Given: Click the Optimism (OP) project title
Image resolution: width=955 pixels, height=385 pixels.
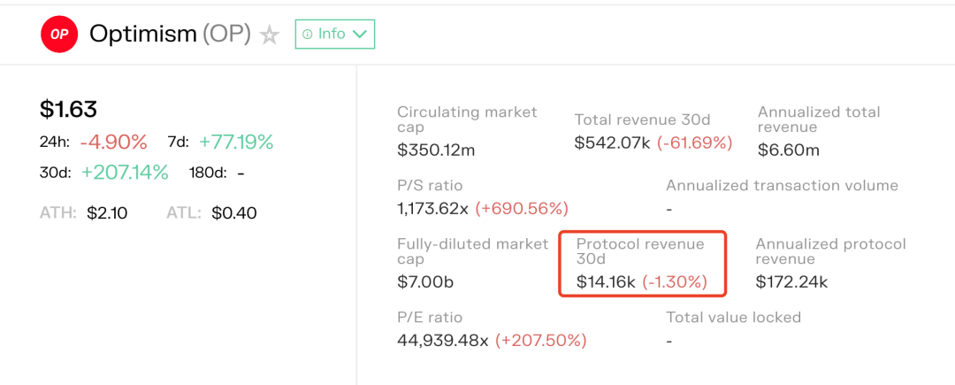Looking at the screenshot, I should coord(171,35).
